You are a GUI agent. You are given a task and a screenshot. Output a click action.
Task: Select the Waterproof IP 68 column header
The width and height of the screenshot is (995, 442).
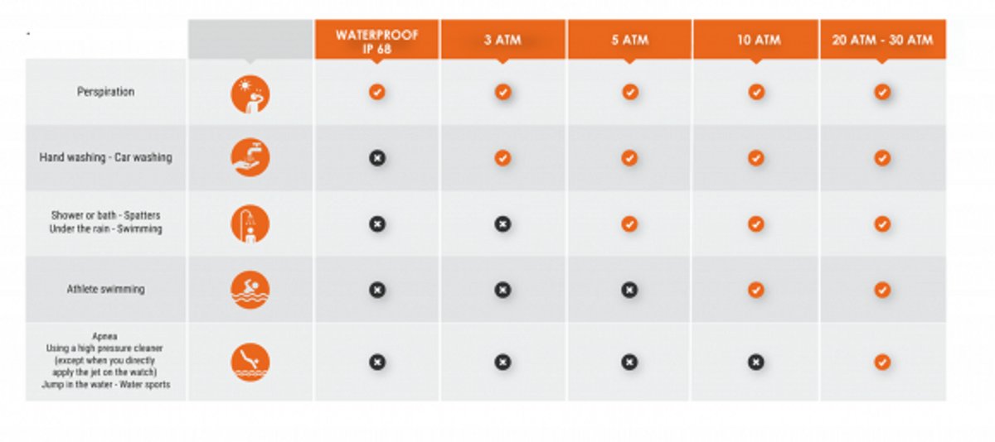[x=377, y=39]
